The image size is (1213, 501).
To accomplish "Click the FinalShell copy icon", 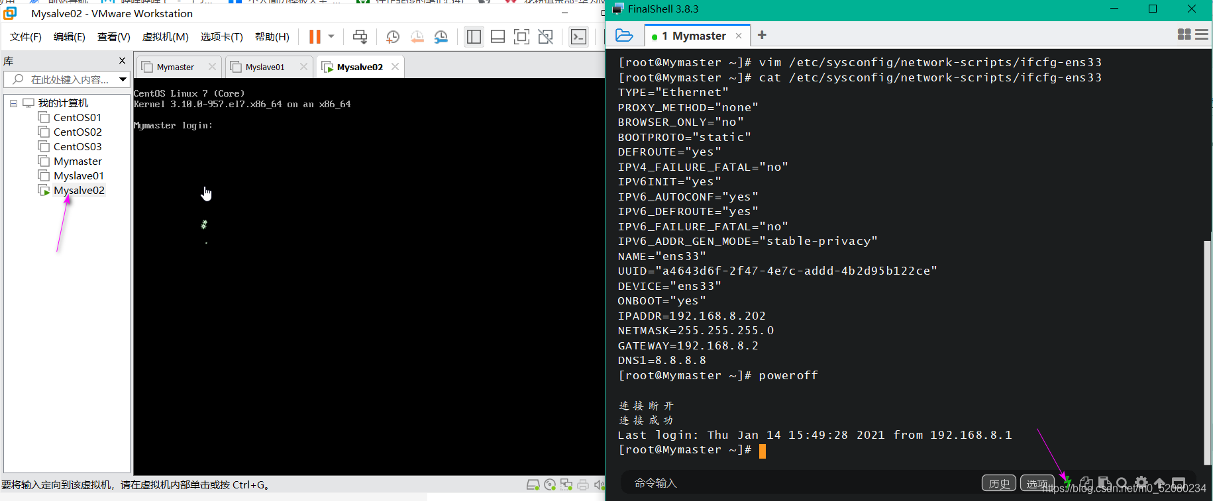I will pyautogui.click(x=1086, y=483).
